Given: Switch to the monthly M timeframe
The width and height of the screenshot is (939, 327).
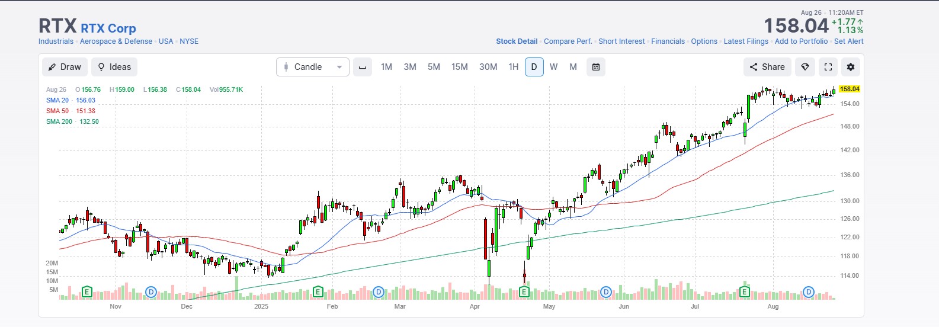Looking at the screenshot, I should [x=573, y=67].
